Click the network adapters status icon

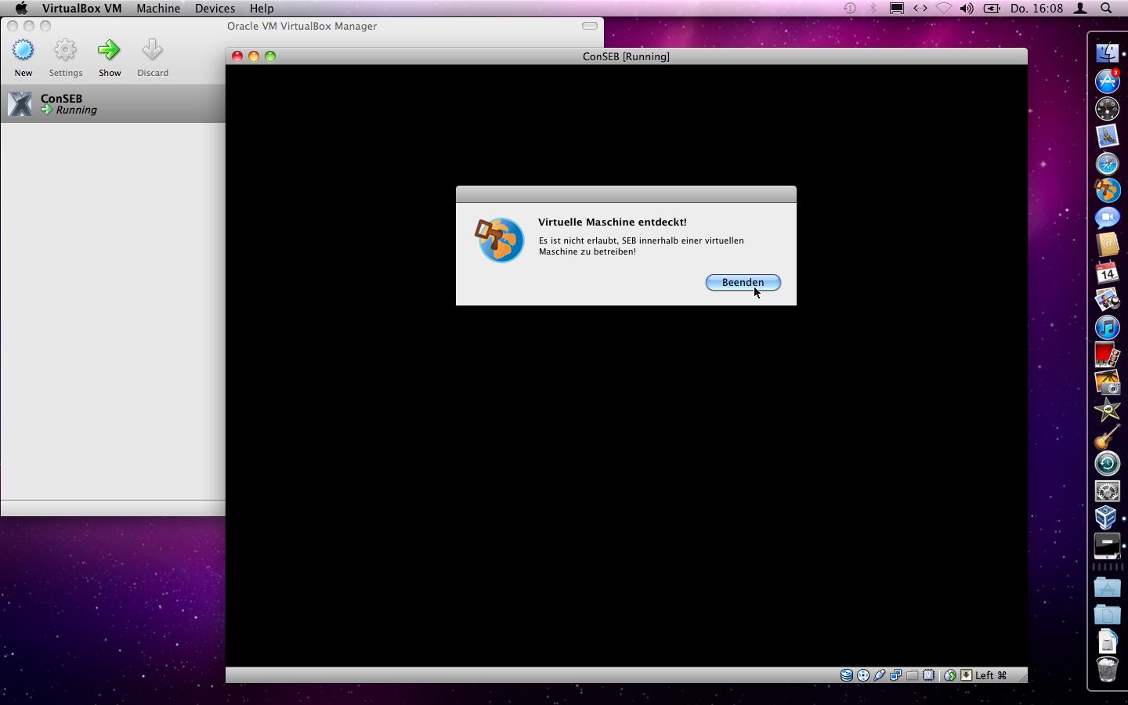pyautogui.click(x=895, y=674)
